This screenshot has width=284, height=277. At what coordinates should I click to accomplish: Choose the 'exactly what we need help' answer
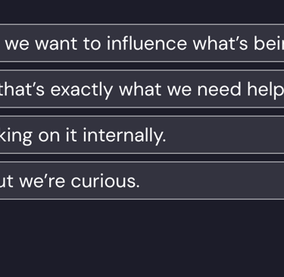pyautogui.click(x=142, y=89)
